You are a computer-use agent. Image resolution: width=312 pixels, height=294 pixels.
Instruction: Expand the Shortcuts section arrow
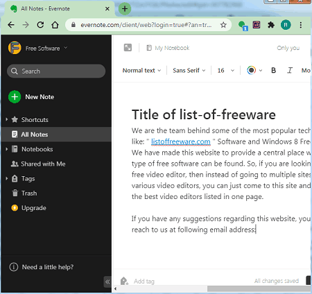(7, 119)
